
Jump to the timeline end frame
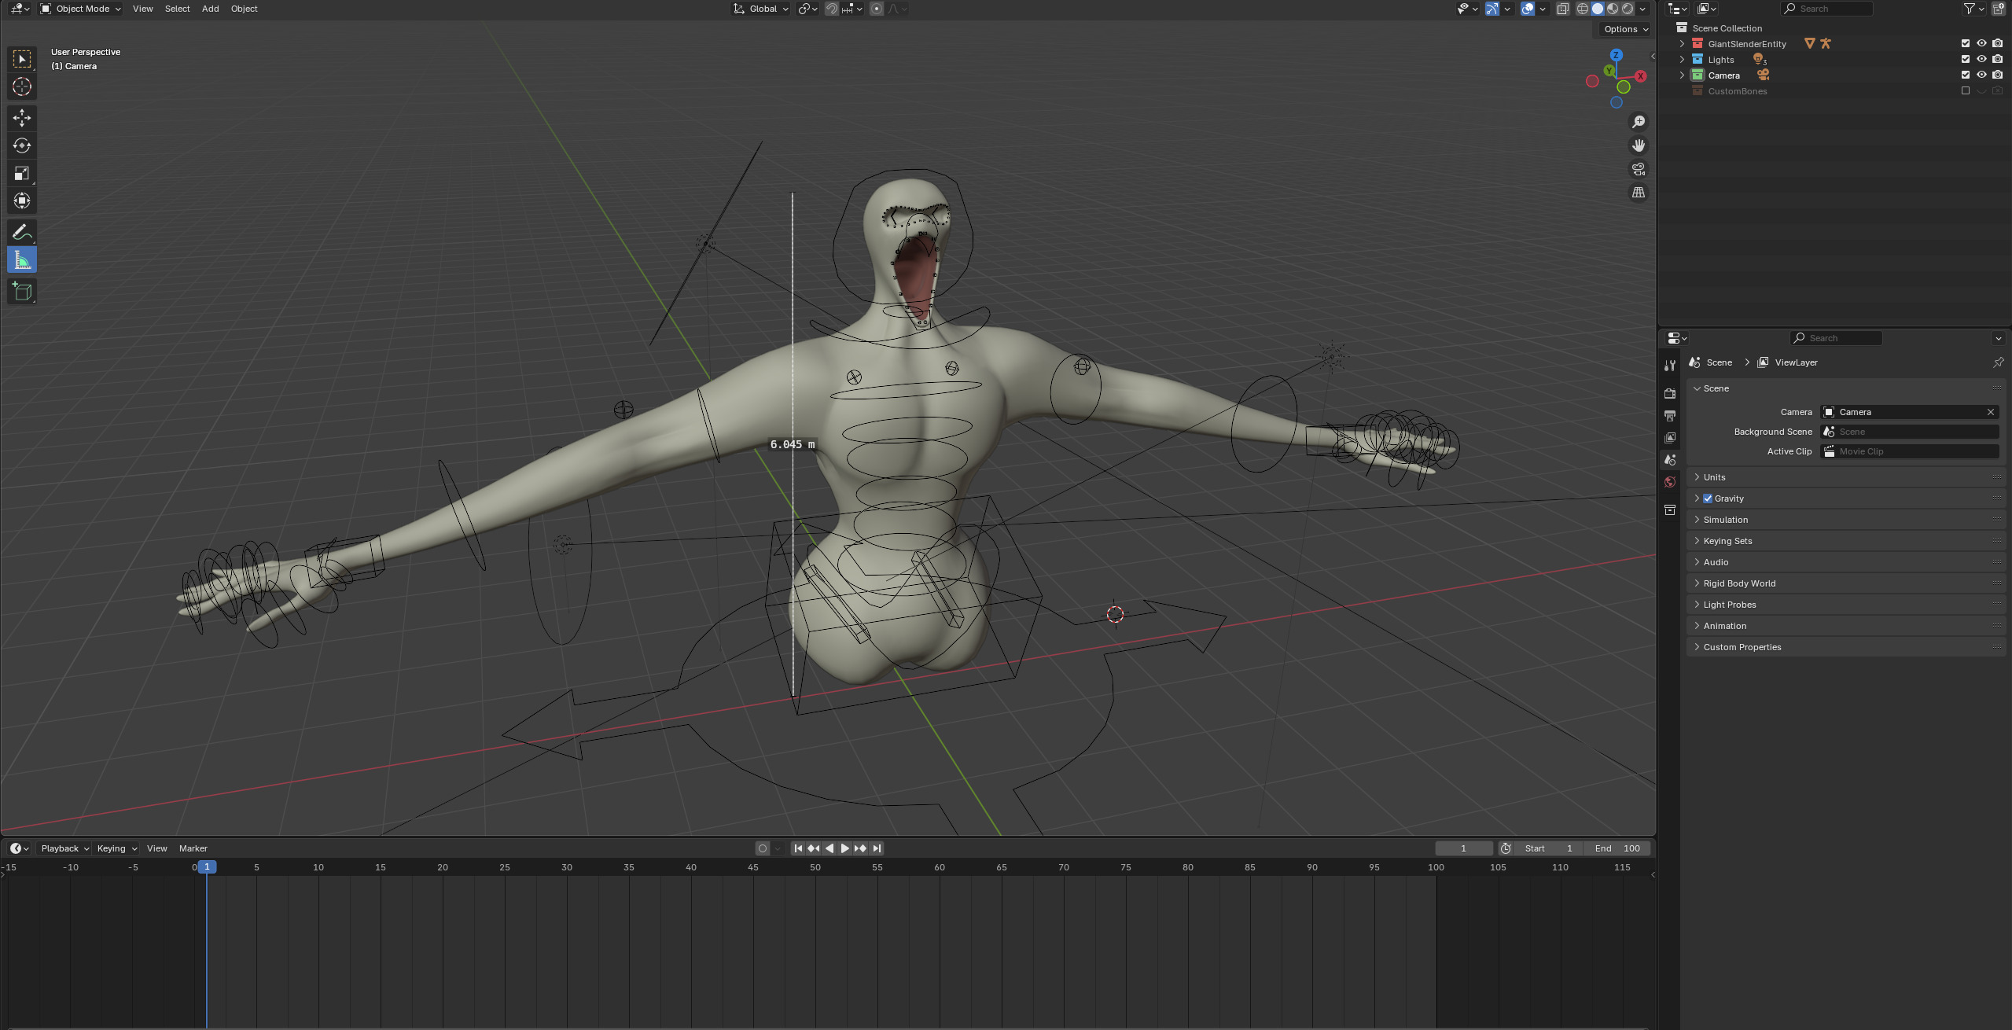pos(877,848)
